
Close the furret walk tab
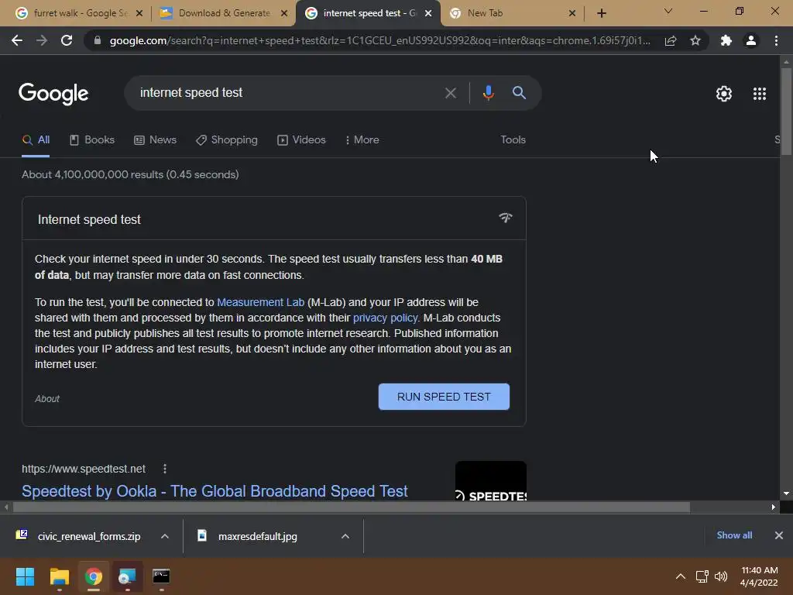point(139,13)
